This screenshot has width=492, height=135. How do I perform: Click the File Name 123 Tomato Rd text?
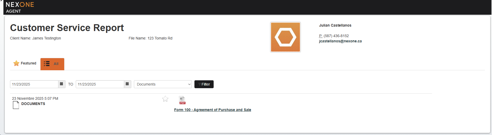150,38
